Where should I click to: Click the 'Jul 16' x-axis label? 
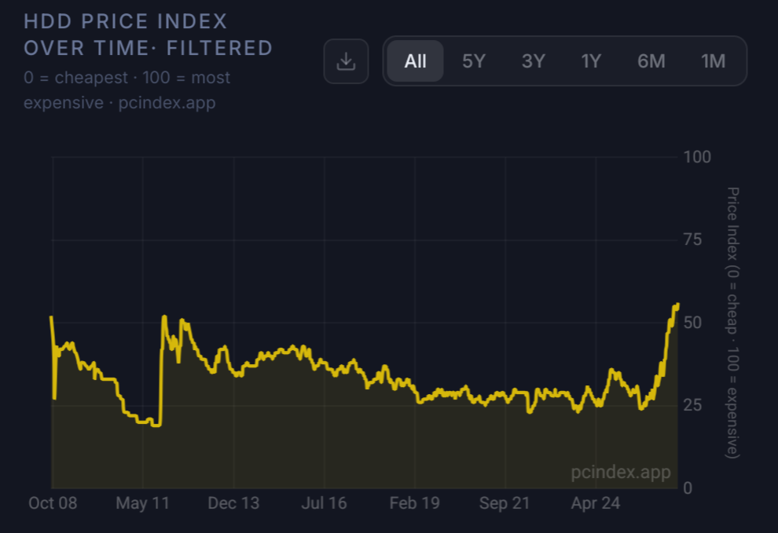pos(324,503)
